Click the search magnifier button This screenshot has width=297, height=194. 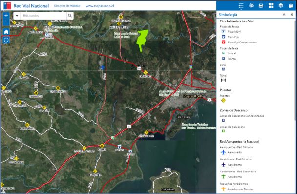pyautogui.click(x=70, y=16)
